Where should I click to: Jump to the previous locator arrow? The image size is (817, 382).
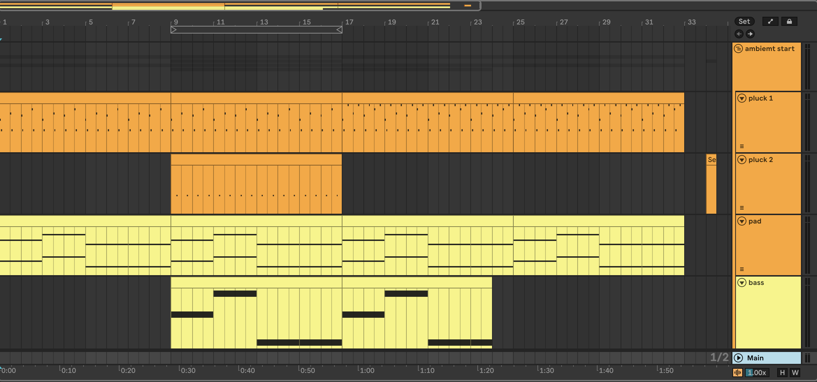pos(739,34)
